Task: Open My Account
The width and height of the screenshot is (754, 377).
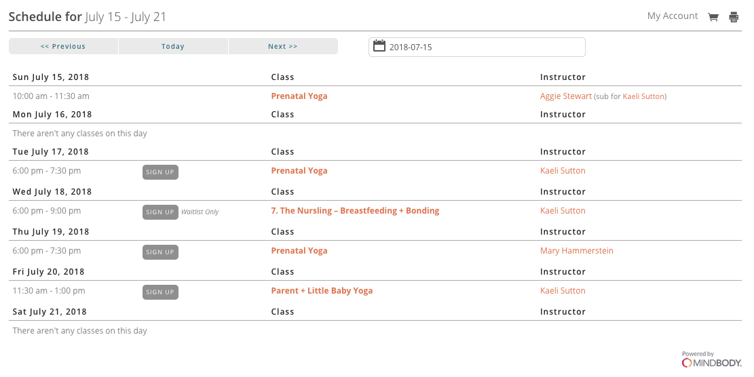Action: tap(673, 16)
